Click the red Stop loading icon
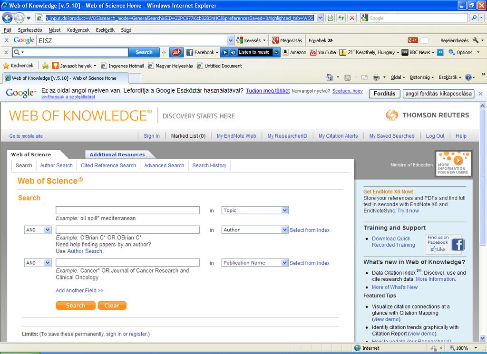The image size is (487, 354). point(352,18)
